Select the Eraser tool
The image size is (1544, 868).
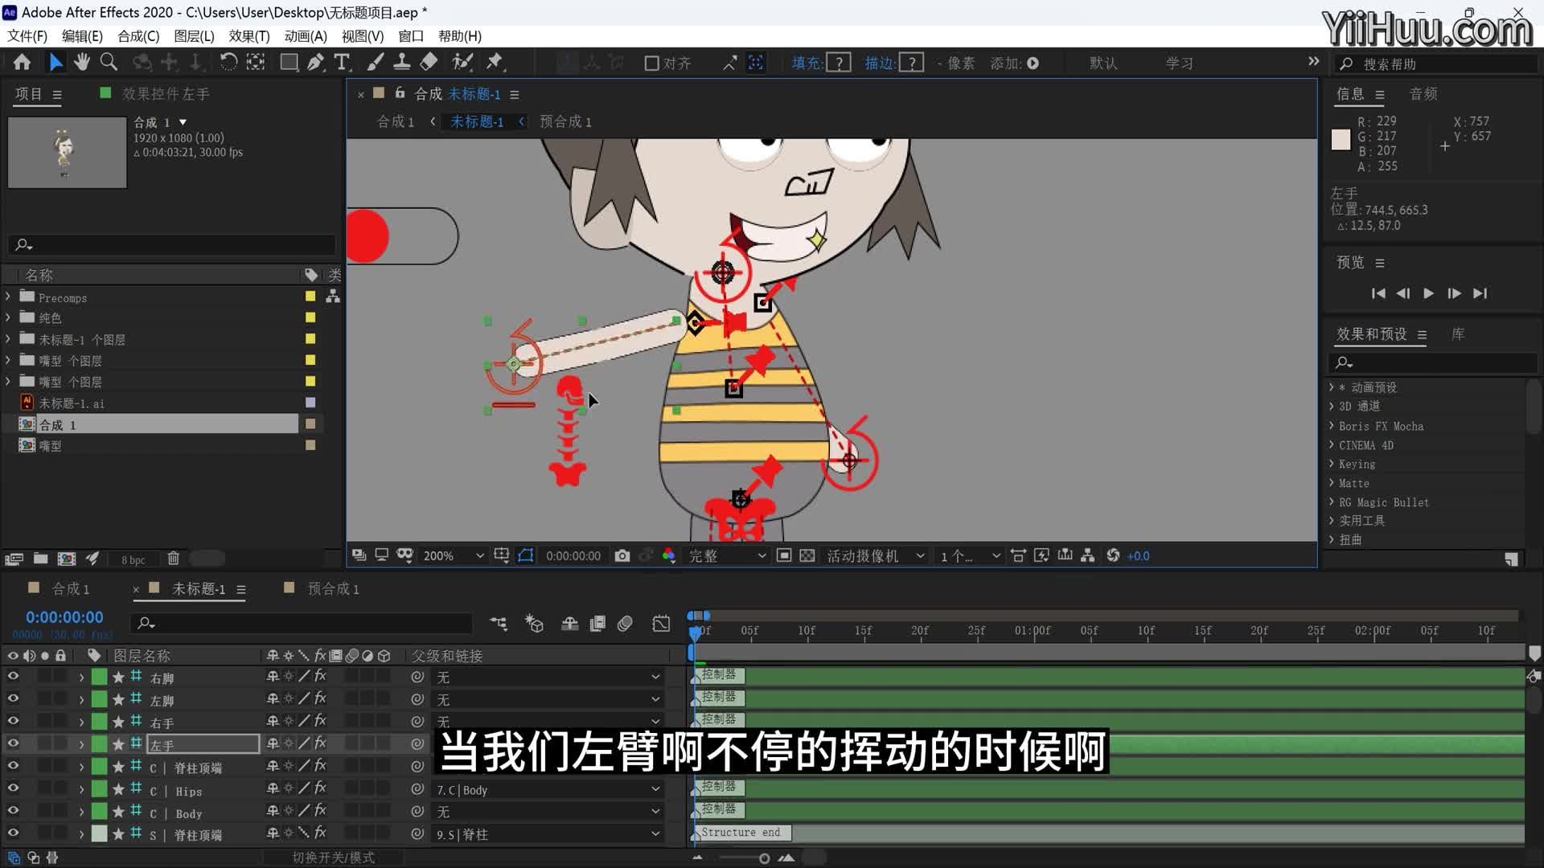(x=429, y=62)
